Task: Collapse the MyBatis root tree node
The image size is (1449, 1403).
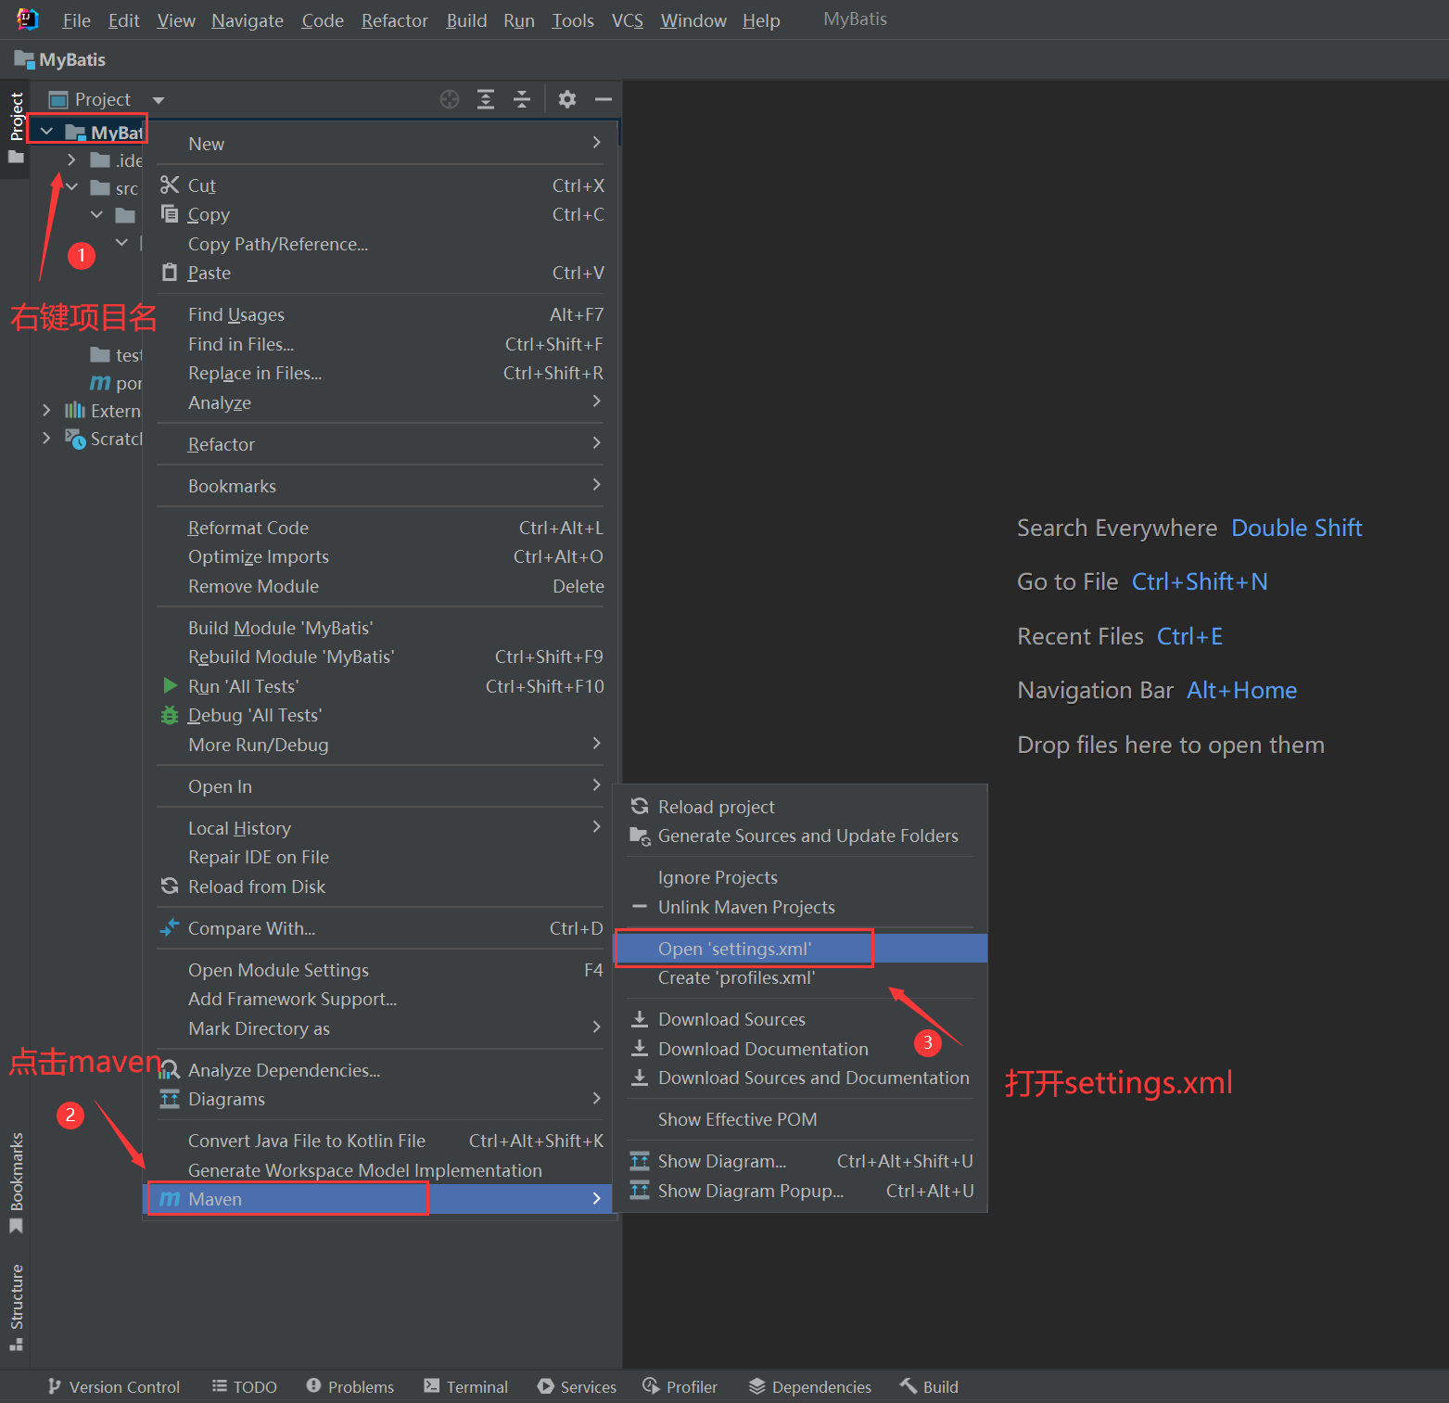Action: pos(46,132)
